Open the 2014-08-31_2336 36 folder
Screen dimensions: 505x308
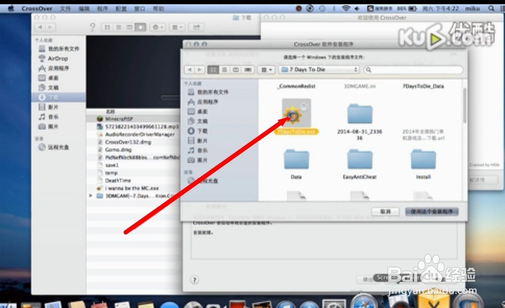(360, 114)
